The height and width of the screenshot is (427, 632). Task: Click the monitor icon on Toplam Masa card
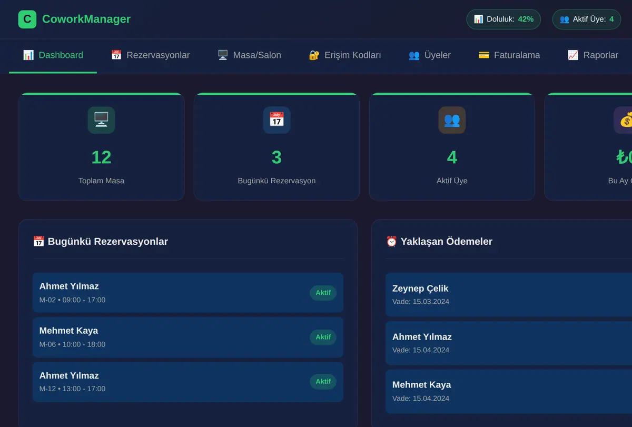101,120
